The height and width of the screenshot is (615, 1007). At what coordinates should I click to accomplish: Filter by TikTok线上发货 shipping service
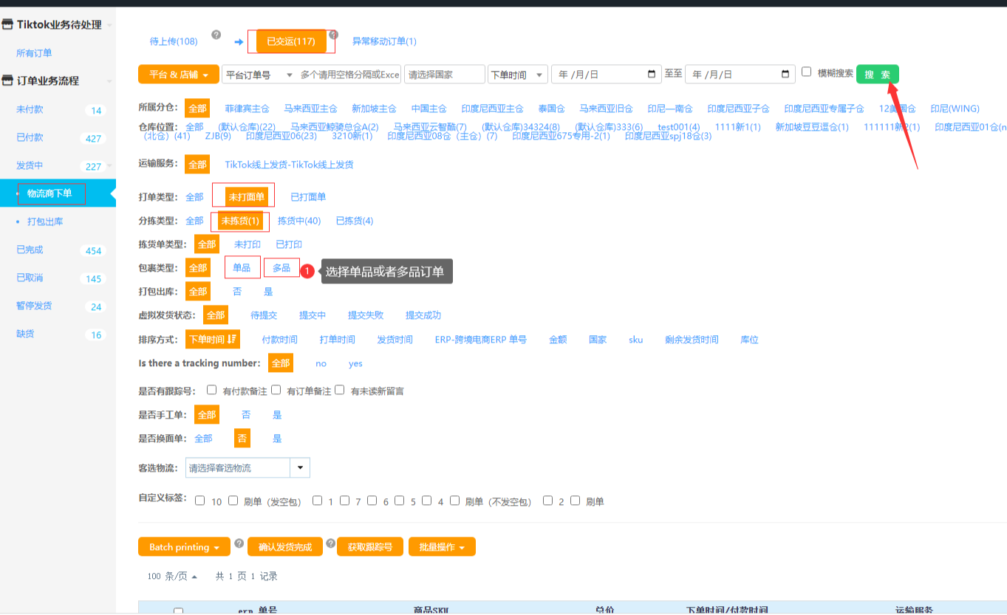pos(289,165)
